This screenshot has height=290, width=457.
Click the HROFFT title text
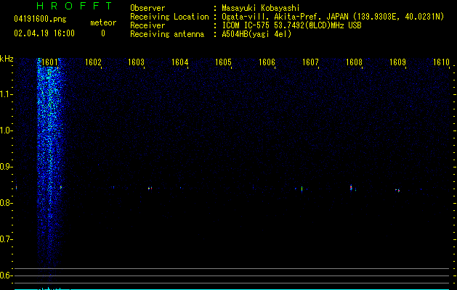74,6
